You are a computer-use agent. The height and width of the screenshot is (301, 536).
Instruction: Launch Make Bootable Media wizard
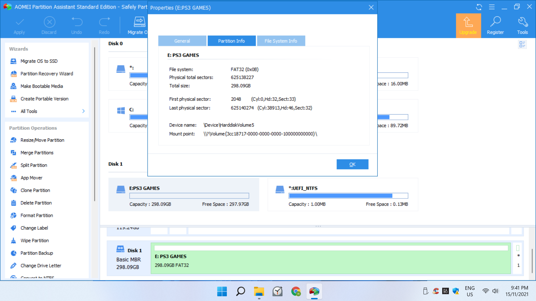[42, 86]
